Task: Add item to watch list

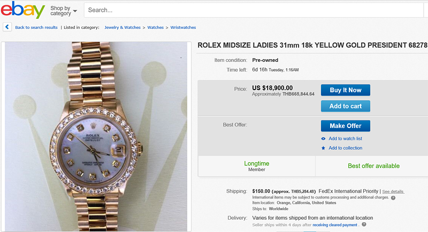Action: [x=345, y=139]
